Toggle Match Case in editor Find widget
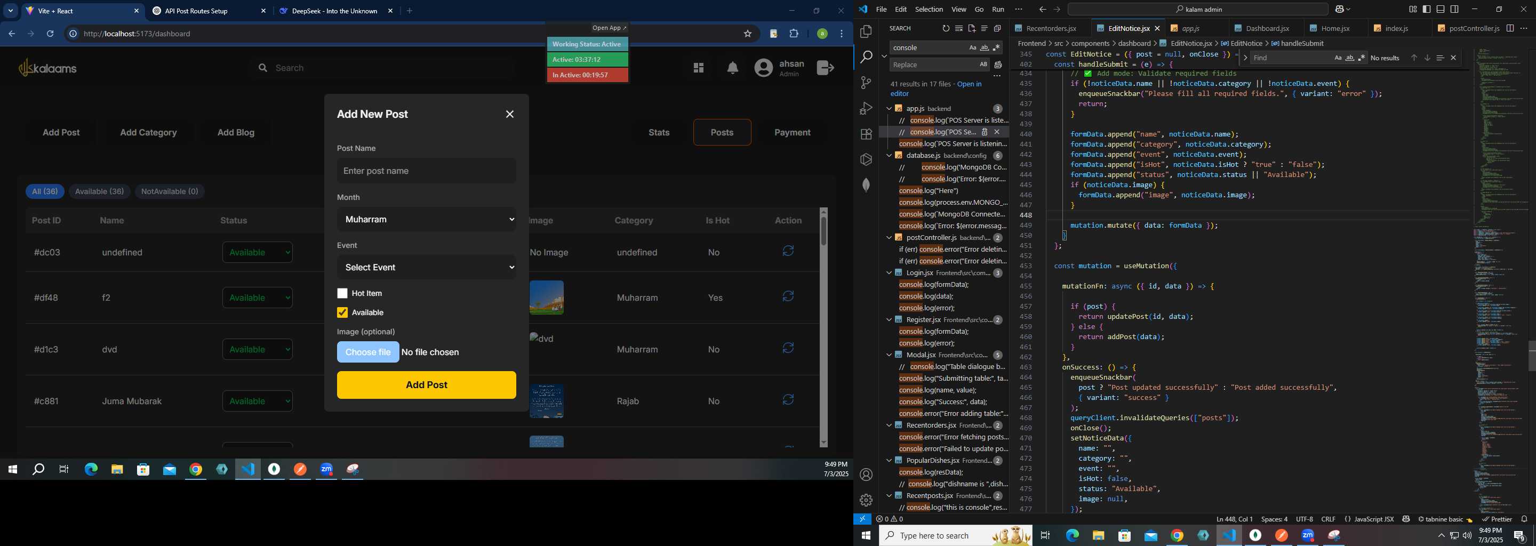Screen dimensions: 1536x546 (1338, 58)
